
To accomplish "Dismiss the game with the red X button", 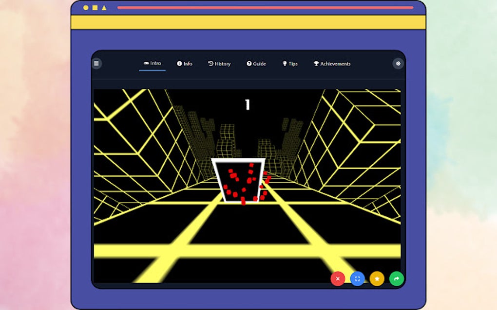I will coord(338,278).
